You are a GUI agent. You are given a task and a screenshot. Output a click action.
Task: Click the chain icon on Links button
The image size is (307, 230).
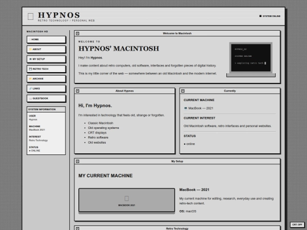pos(30,89)
